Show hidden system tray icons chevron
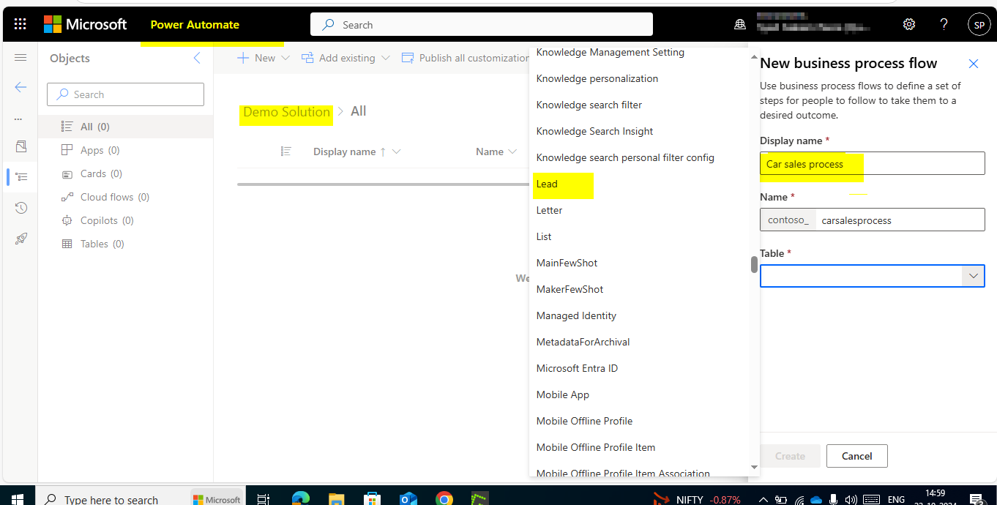Screen dimensions: 997x505 coord(763,500)
